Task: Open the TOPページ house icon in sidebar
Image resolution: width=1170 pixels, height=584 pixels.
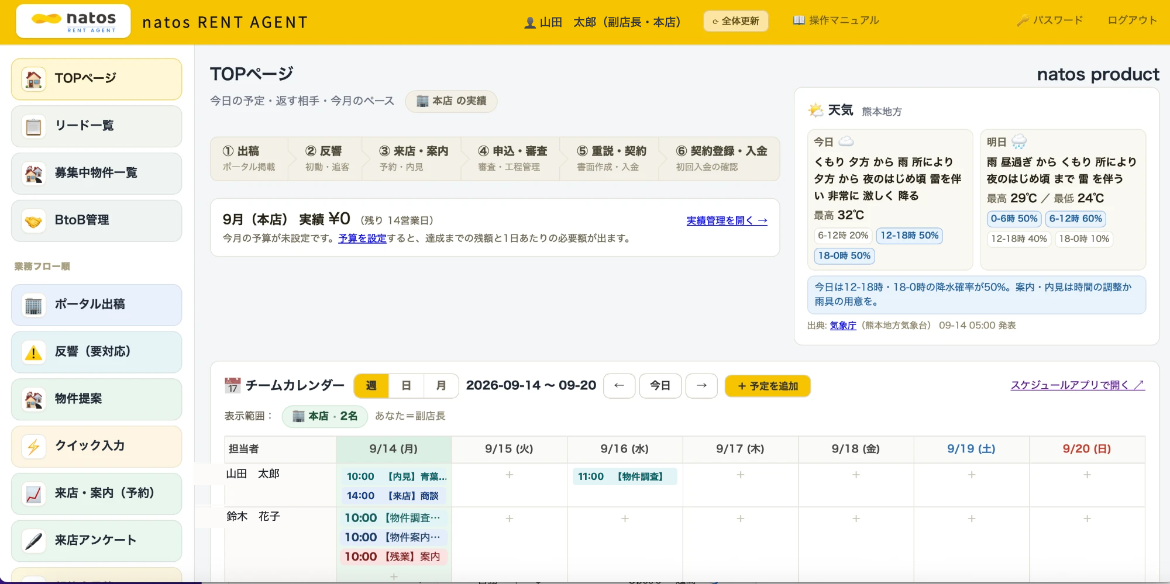Action: point(34,79)
